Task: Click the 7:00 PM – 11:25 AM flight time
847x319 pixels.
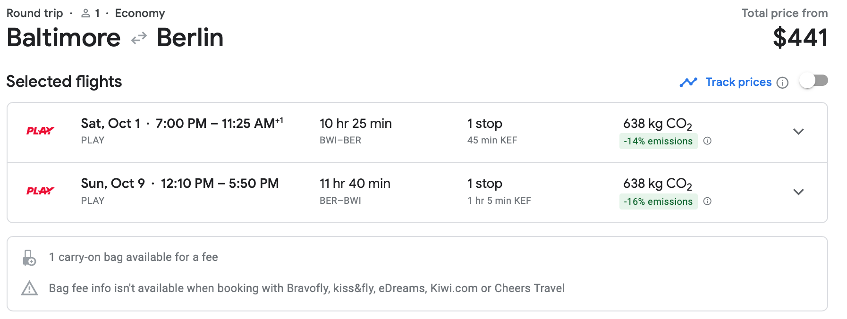Action: tap(219, 124)
